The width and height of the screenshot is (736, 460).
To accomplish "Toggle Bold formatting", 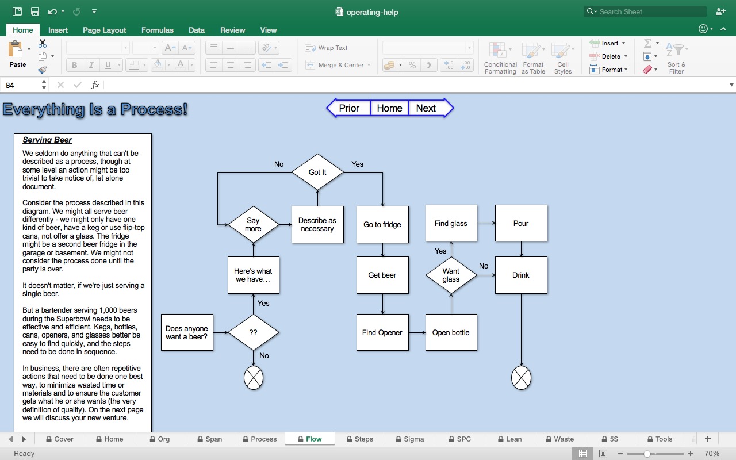I will tap(74, 65).
